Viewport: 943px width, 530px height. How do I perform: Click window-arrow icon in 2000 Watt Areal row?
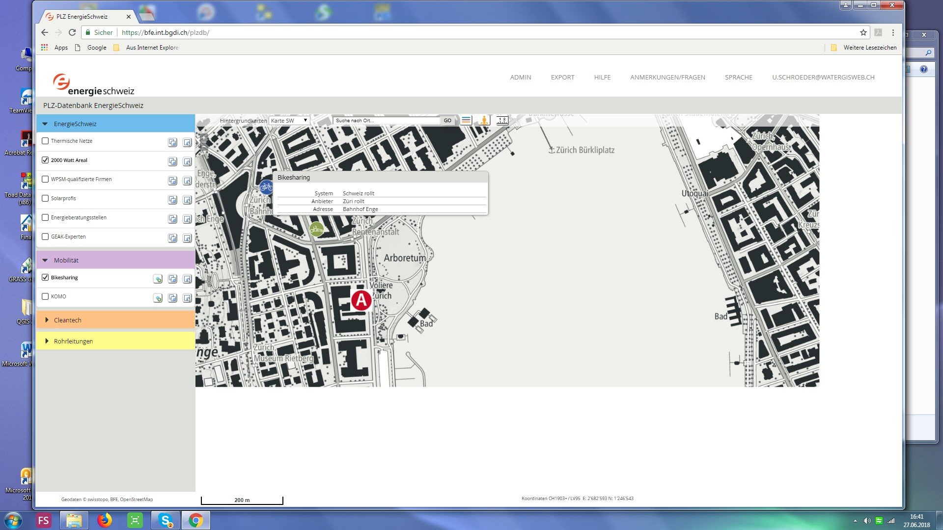click(187, 161)
